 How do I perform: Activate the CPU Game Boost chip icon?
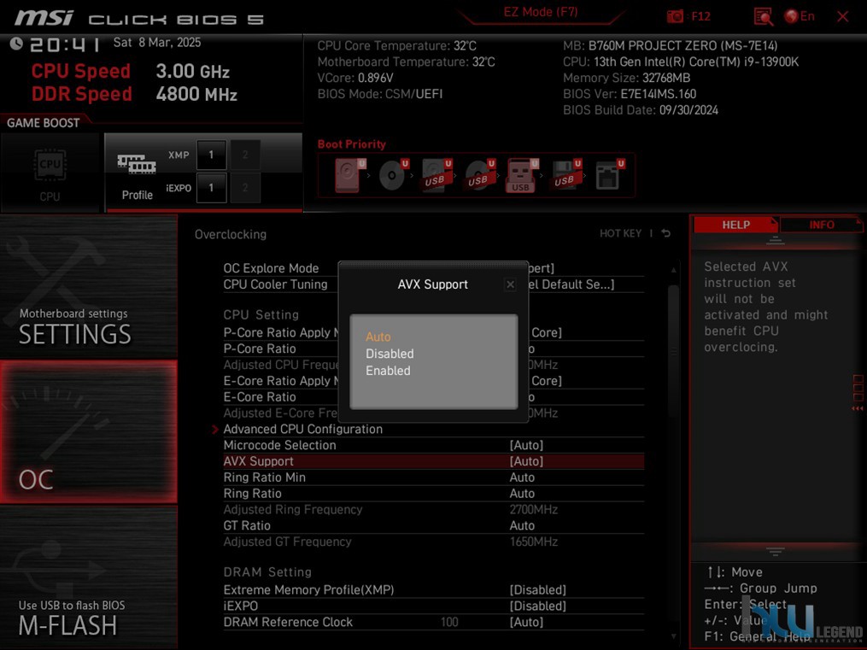50,165
